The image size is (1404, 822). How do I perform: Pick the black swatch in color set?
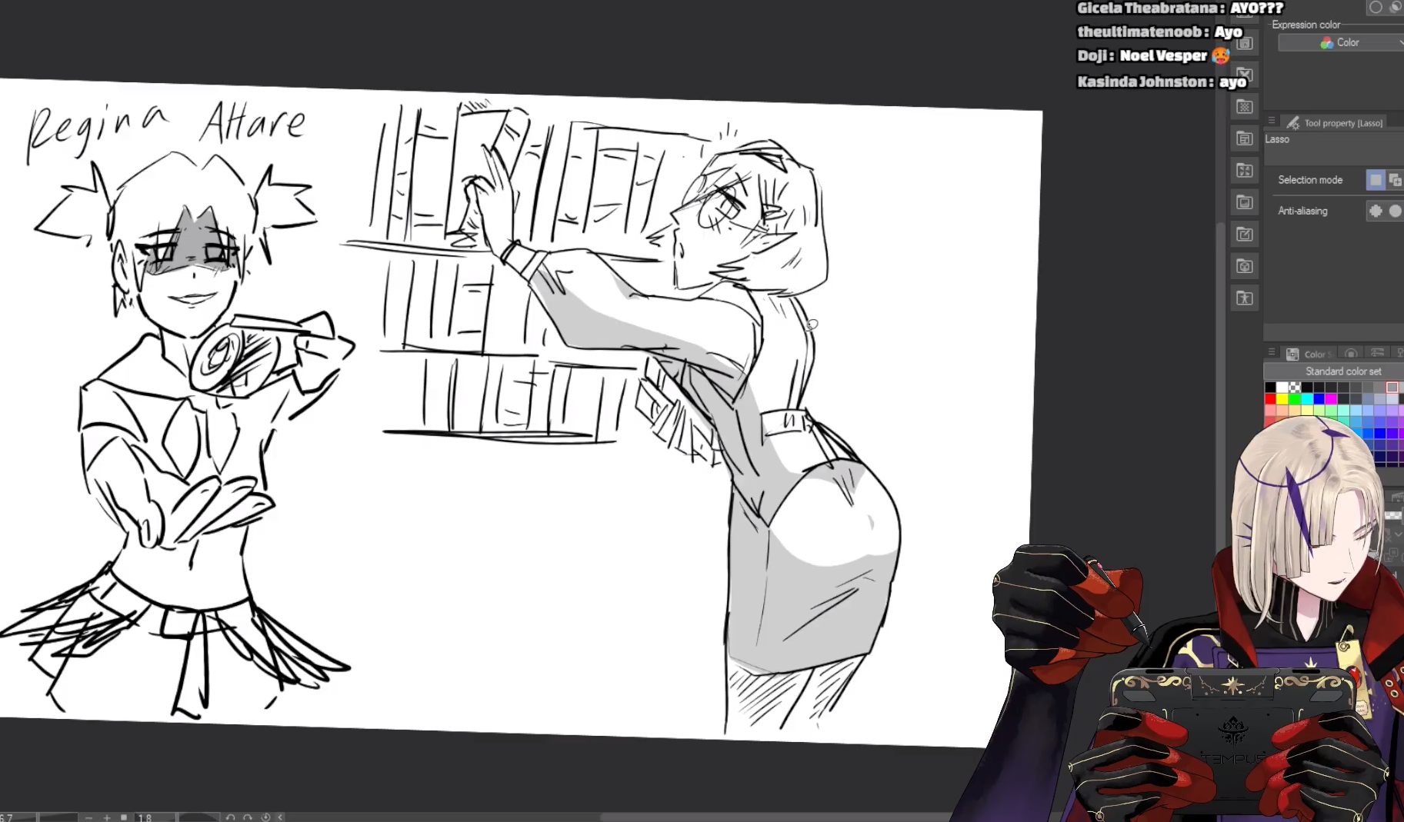[1270, 388]
